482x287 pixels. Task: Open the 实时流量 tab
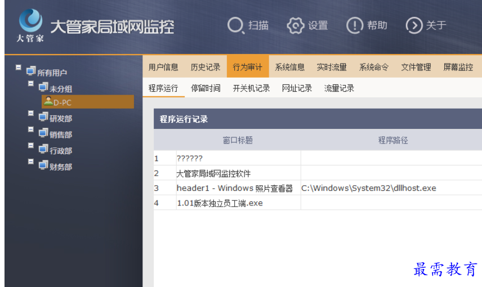coord(332,67)
